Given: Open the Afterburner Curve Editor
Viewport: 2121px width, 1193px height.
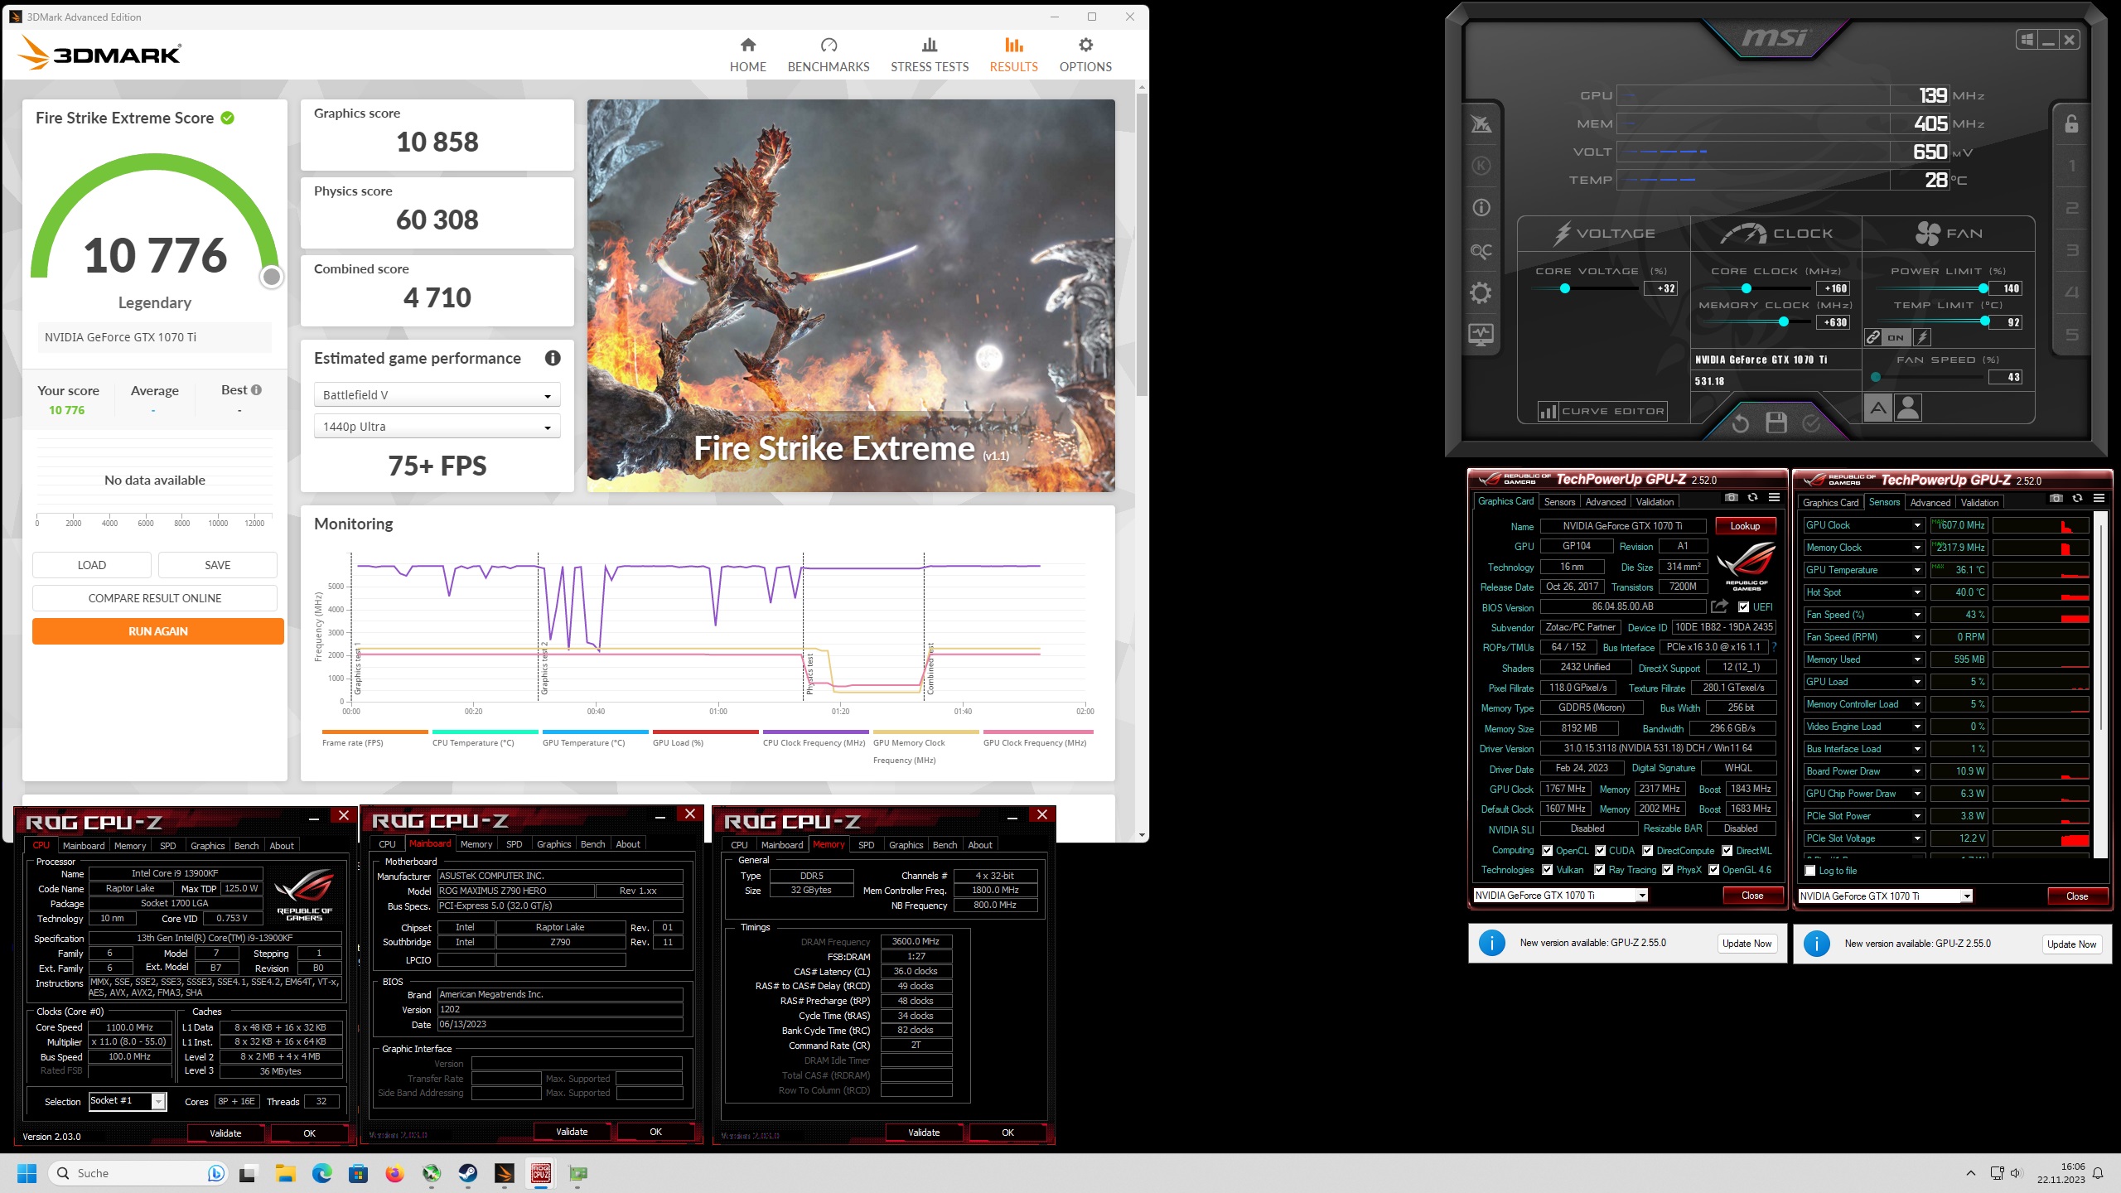Looking at the screenshot, I should point(1603,412).
